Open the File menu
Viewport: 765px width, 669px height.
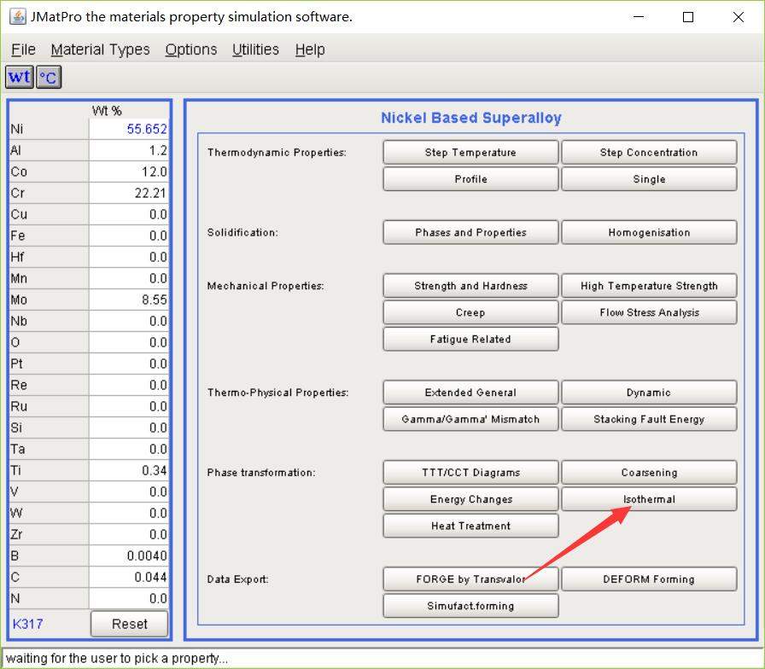click(x=23, y=49)
